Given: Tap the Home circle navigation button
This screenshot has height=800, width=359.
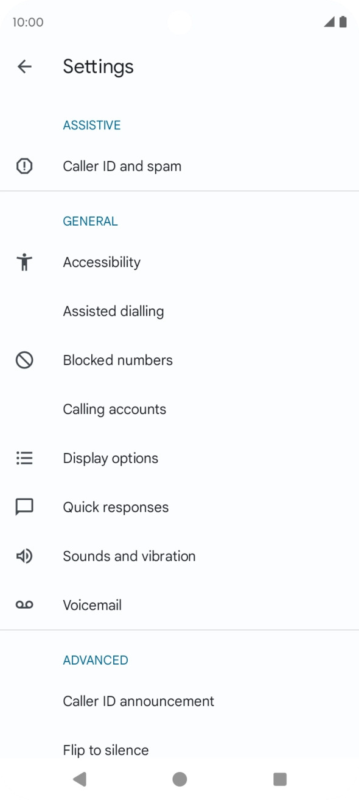Looking at the screenshot, I should [179, 779].
